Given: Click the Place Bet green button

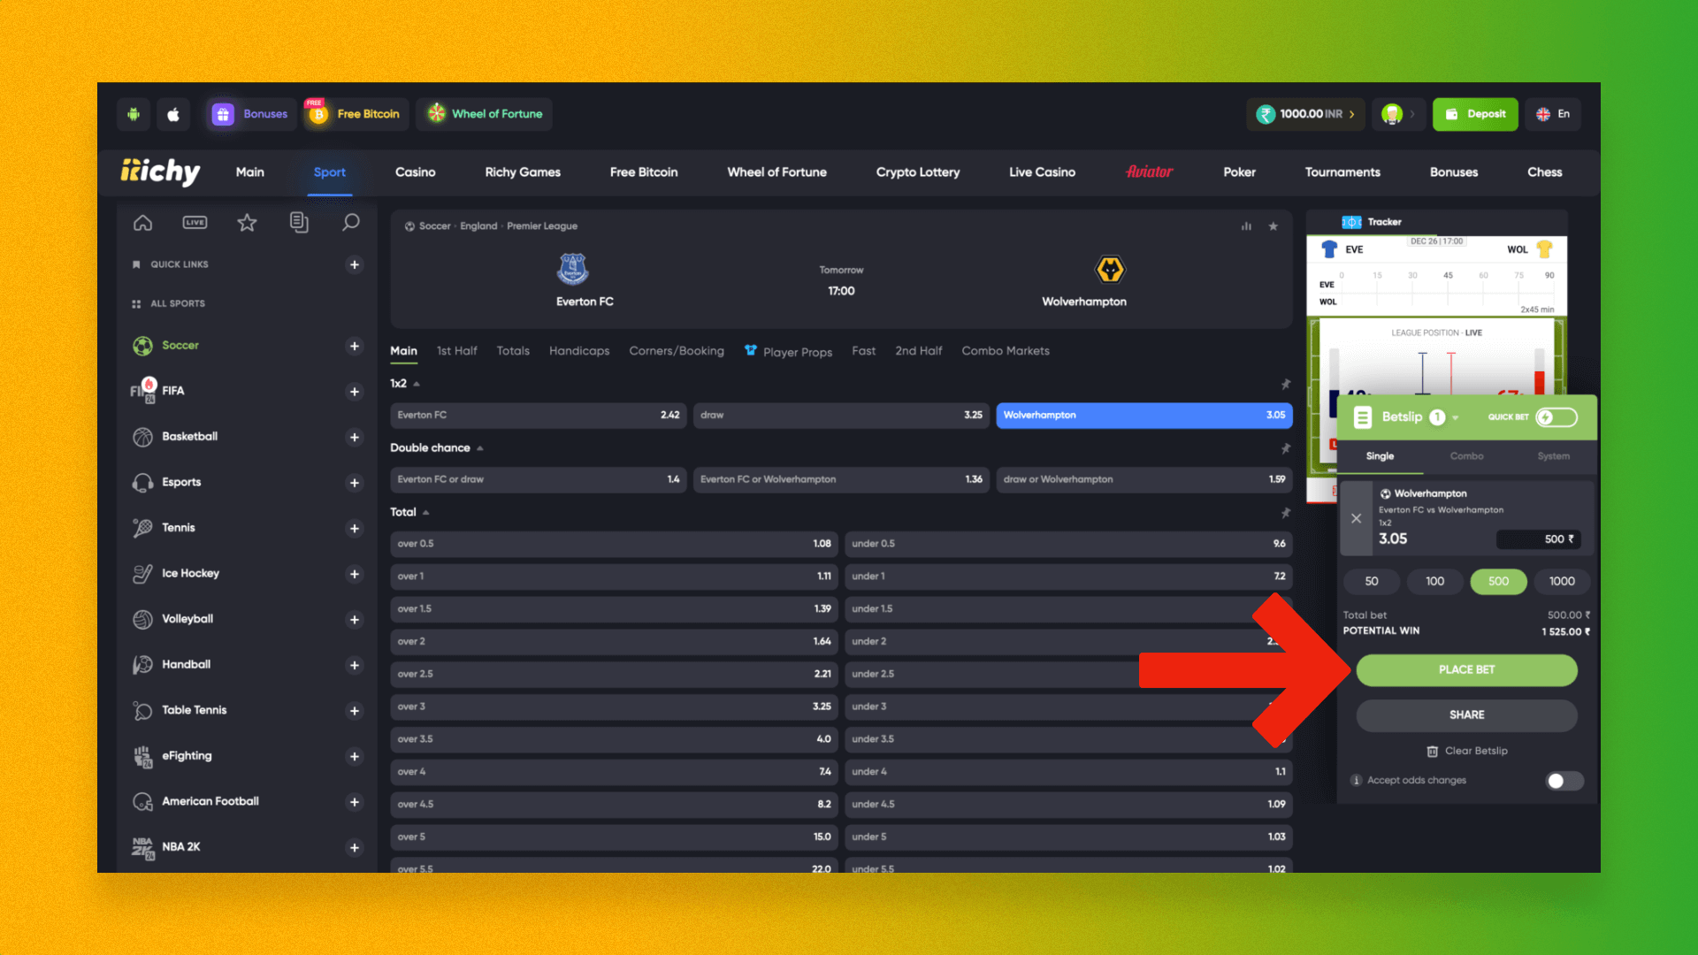Looking at the screenshot, I should [x=1466, y=669].
